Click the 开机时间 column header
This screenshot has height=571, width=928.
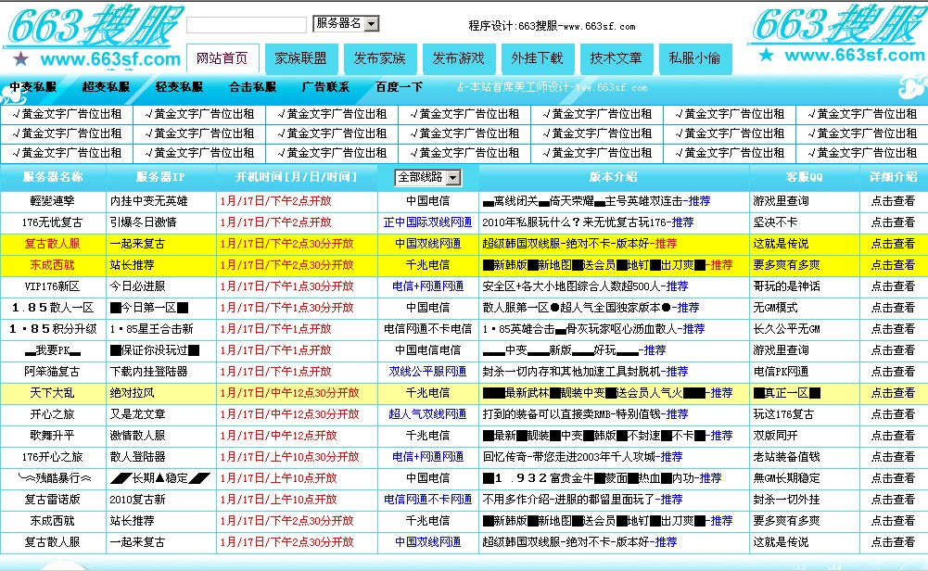tap(296, 177)
